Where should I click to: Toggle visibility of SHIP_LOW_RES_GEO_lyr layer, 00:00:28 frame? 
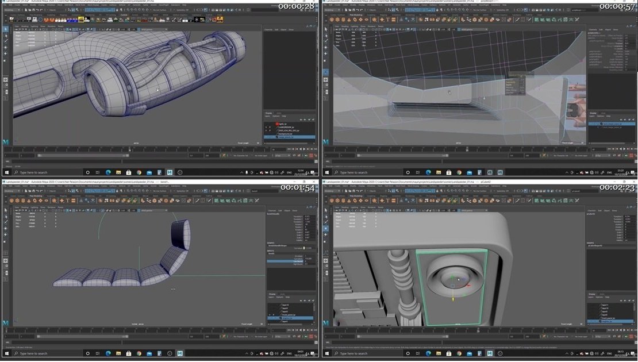(266, 130)
